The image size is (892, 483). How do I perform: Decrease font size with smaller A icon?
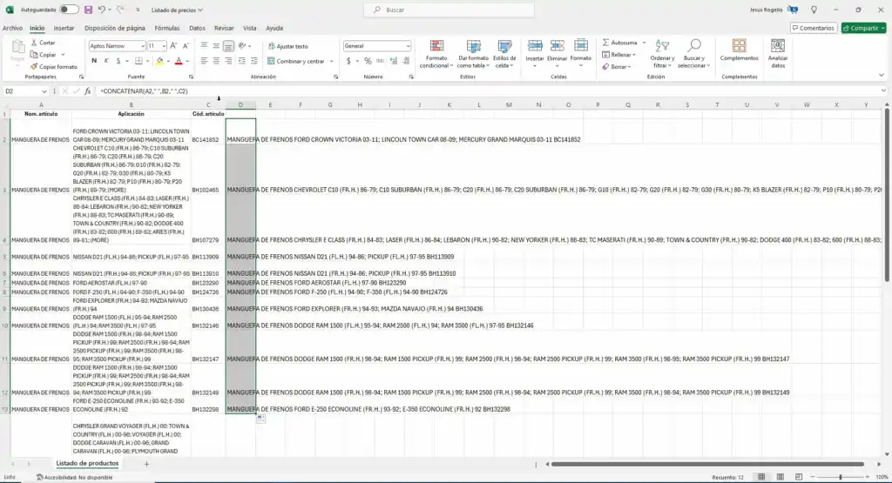point(186,46)
